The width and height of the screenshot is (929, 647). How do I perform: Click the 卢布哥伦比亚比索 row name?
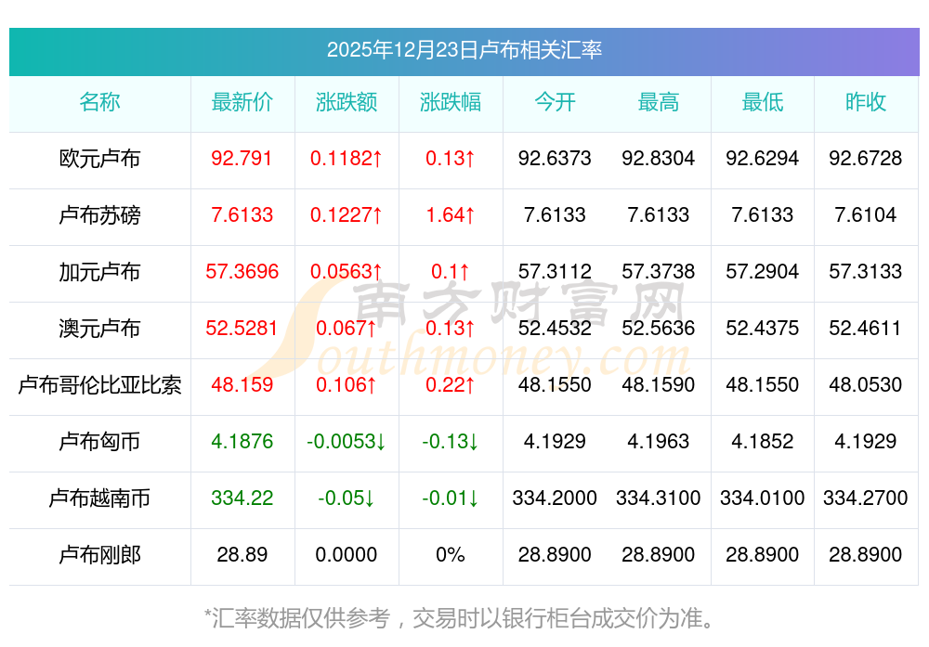point(99,385)
